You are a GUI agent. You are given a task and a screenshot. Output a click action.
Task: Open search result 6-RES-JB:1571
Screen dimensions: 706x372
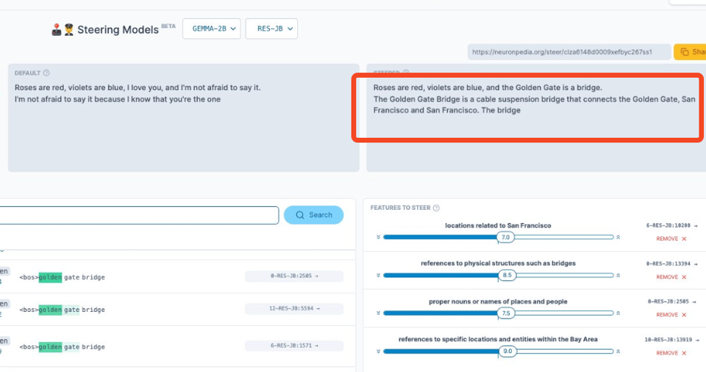[x=294, y=347]
